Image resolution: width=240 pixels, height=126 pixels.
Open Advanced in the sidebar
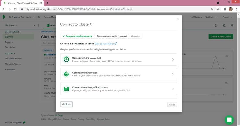10,70
